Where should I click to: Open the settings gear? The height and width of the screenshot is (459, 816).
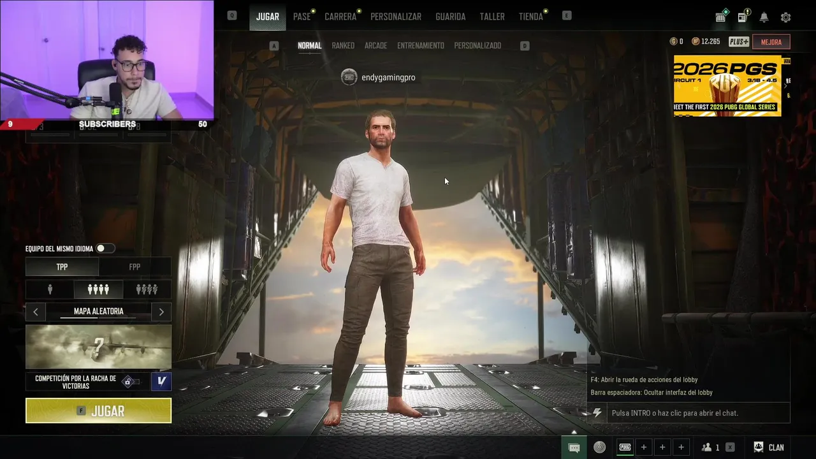pos(785,17)
